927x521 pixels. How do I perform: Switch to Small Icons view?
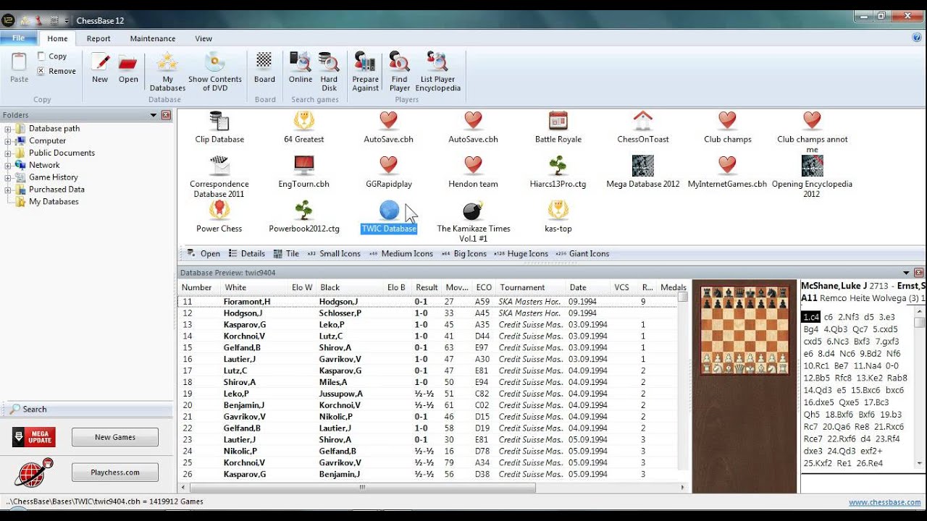point(334,254)
